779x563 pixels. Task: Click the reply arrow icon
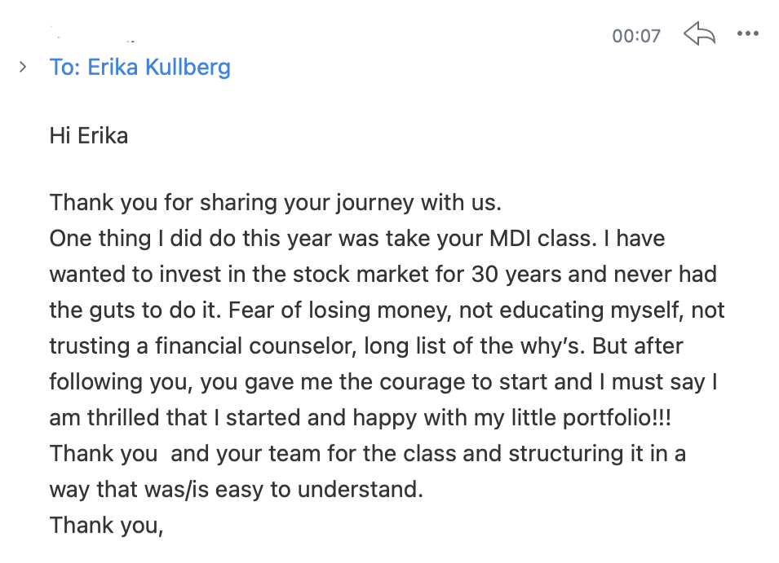(x=699, y=34)
